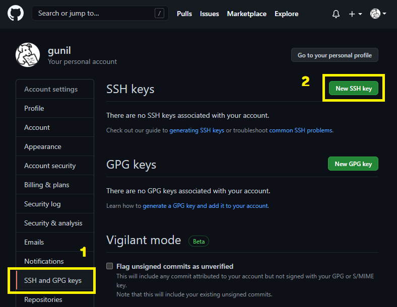Select Billing & plans in sidebar
Image resolution: width=397 pixels, height=307 pixels.
click(x=55, y=185)
